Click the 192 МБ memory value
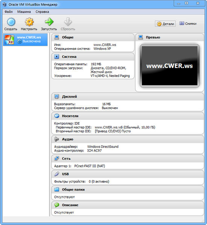This screenshot has height=225, width=207. [x=96, y=64]
